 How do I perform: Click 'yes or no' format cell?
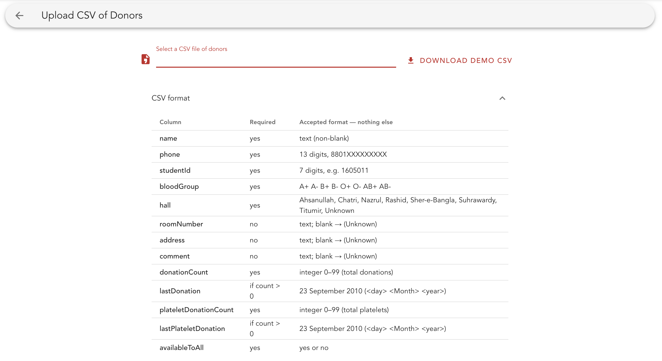(313, 348)
